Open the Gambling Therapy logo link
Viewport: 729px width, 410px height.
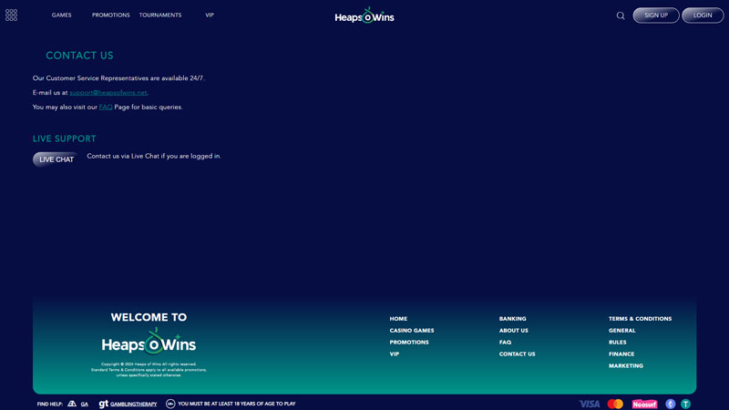pyautogui.click(x=128, y=404)
